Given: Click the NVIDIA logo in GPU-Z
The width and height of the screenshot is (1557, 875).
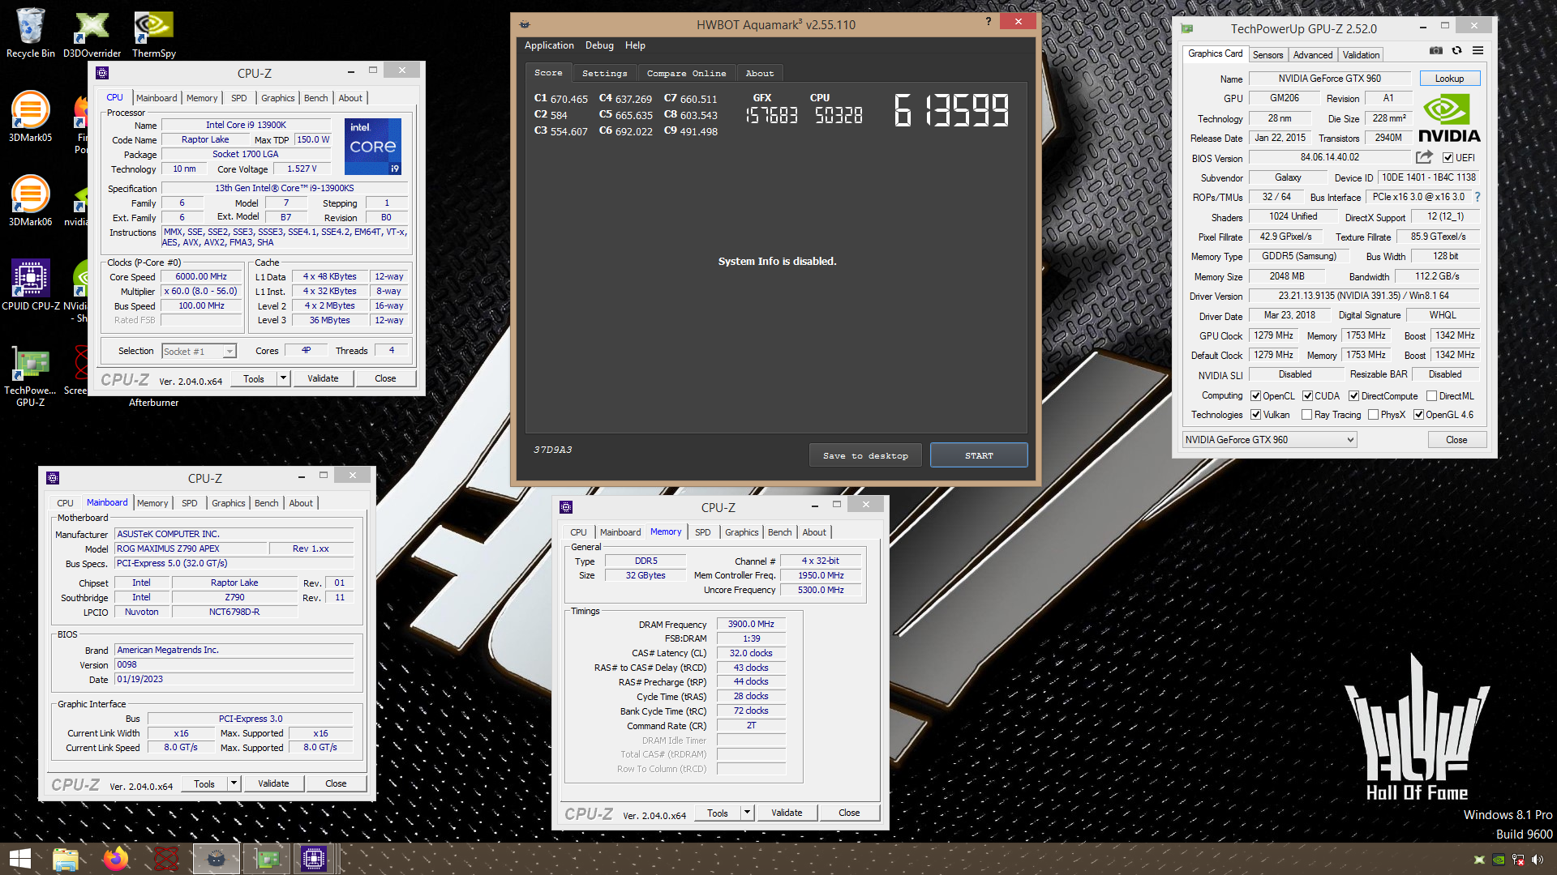Looking at the screenshot, I should pos(1449,118).
